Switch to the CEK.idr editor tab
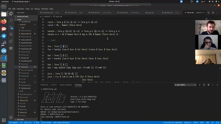The image size is (221, 124). 151,13
